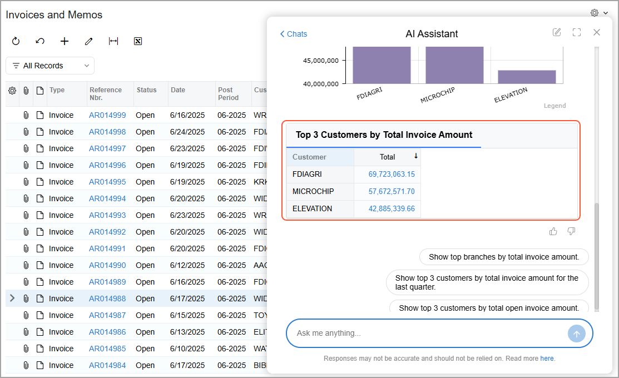
Task: Add a new record with the plus icon
Action: click(65, 41)
